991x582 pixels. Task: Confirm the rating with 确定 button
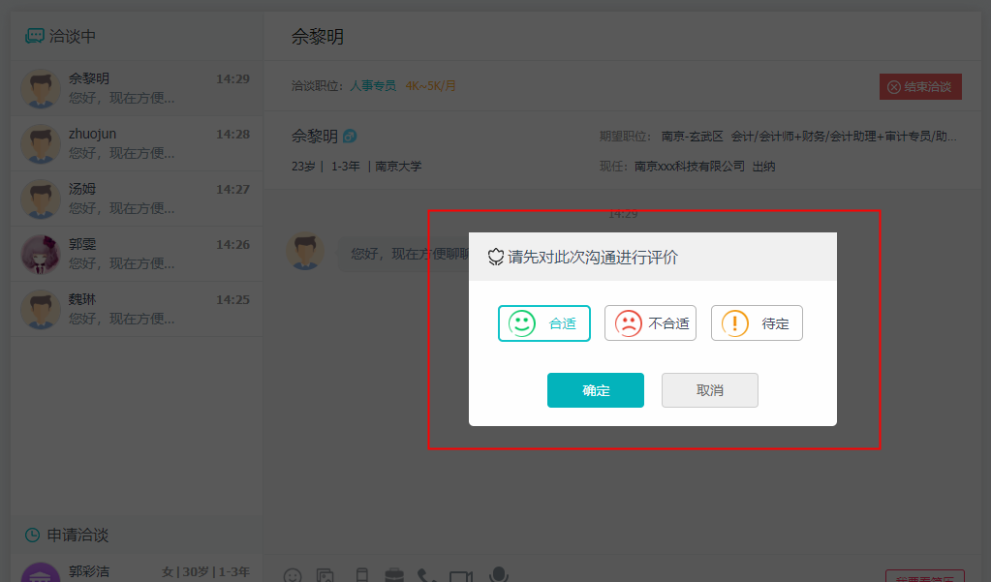click(595, 390)
